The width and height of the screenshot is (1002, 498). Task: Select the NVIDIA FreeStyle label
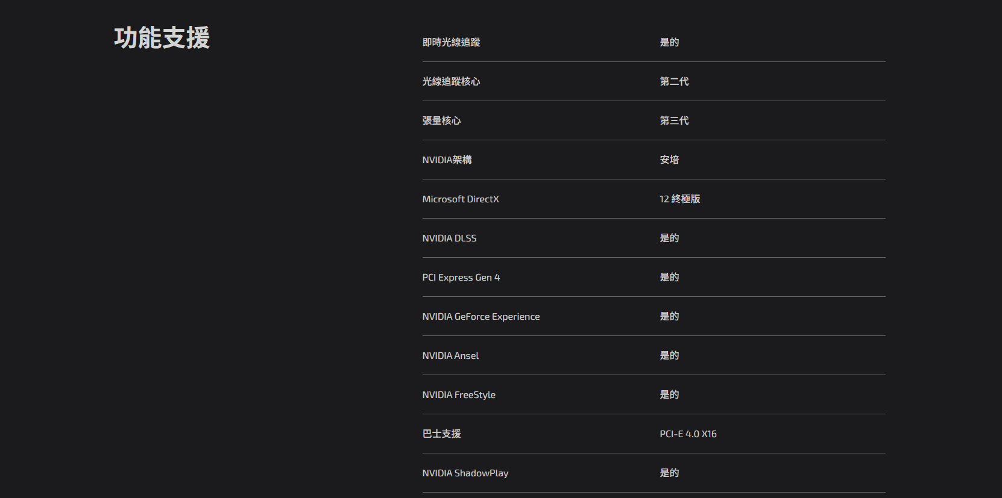point(459,394)
